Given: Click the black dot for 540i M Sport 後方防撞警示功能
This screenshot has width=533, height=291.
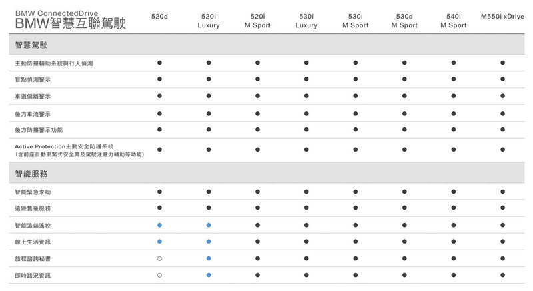Looking at the screenshot, I should point(454,129).
